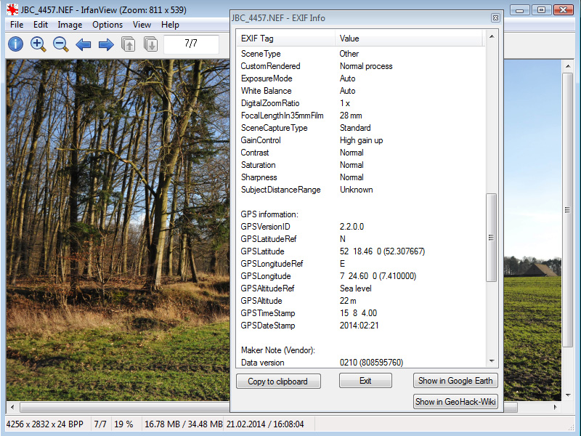The height and width of the screenshot is (436, 581).
Task: Open the Options menu
Action: click(x=107, y=25)
